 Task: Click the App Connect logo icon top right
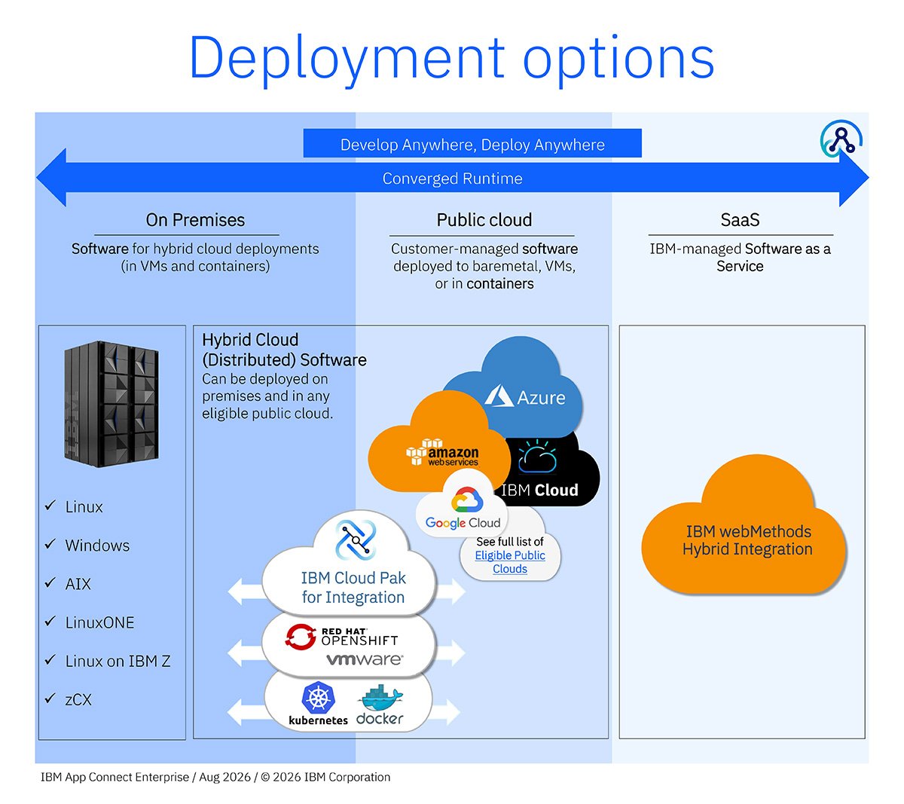click(841, 139)
